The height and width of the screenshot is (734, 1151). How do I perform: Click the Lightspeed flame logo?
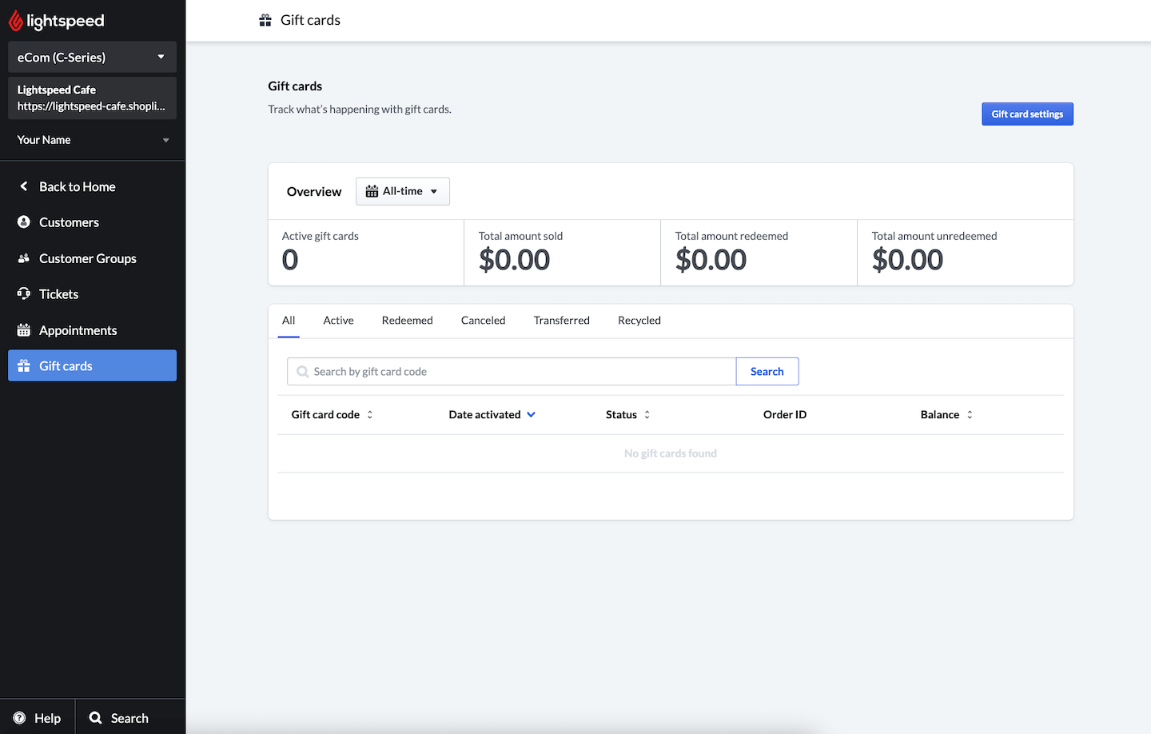(16, 21)
